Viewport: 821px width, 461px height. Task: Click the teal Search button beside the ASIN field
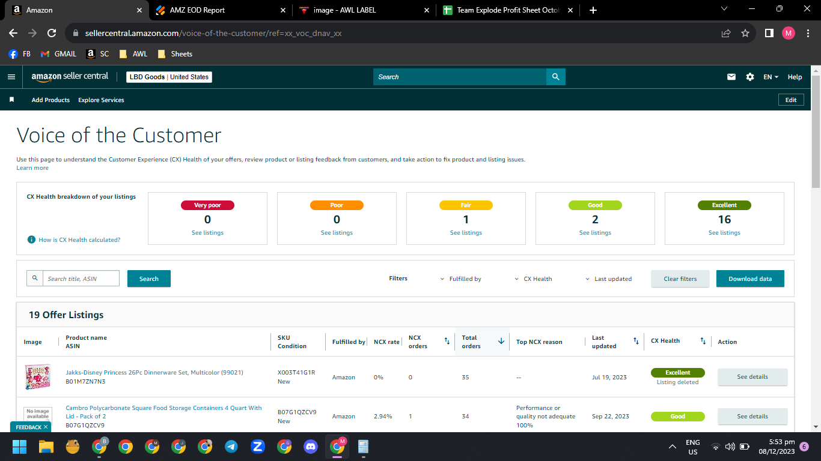149,279
